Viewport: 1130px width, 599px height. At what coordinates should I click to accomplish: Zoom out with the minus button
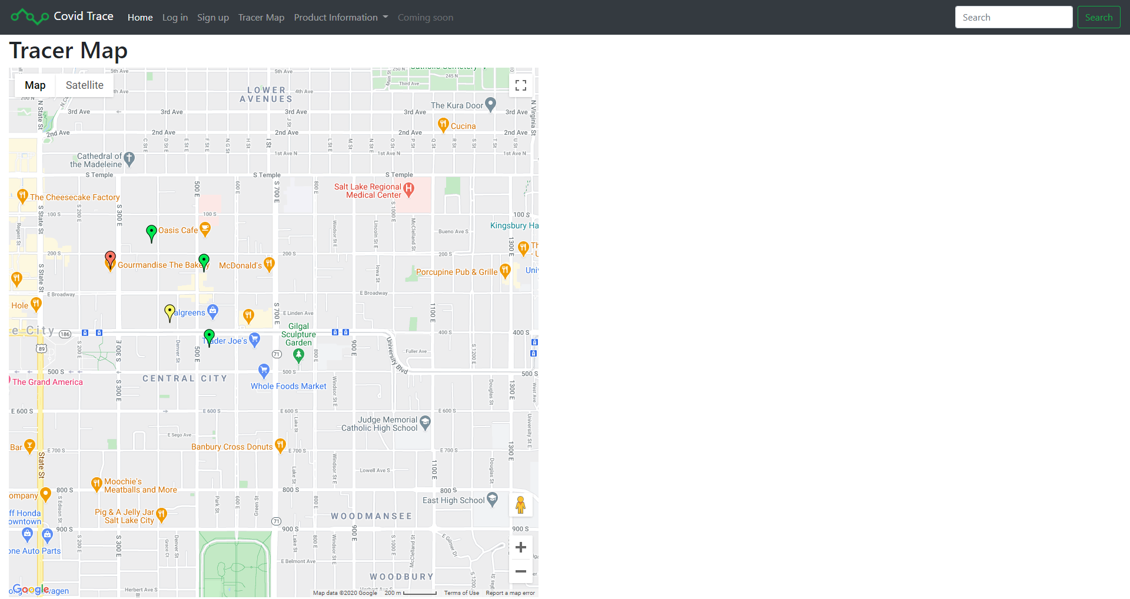click(521, 571)
